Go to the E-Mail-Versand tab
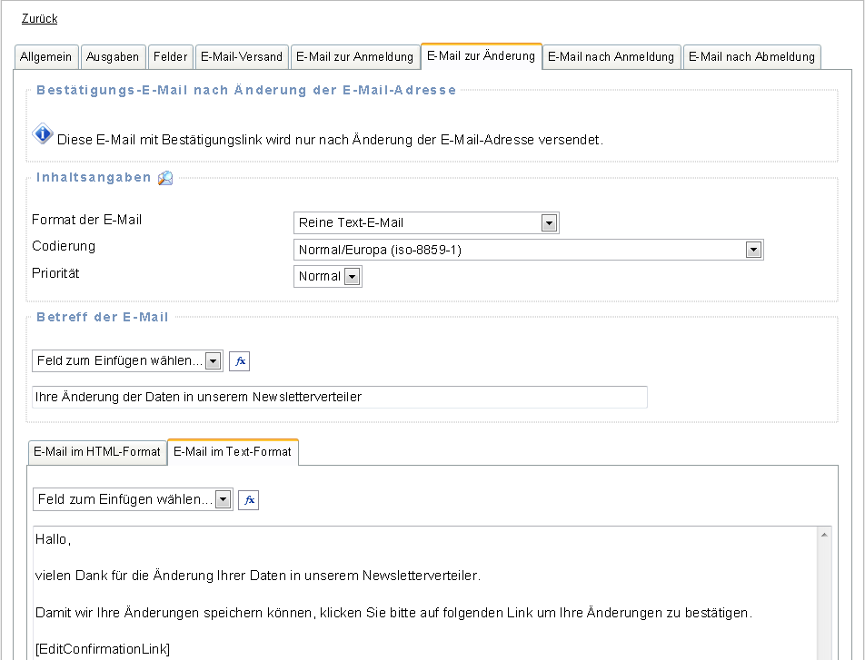The height and width of the screenshot is (660, 865). (x=243, y=57)
